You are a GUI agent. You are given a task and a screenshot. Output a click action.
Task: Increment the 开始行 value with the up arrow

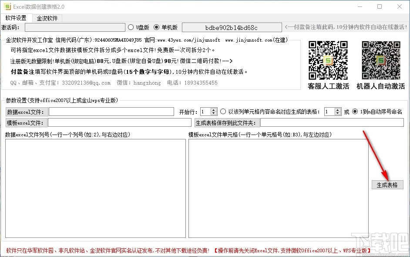coord(213,109)
